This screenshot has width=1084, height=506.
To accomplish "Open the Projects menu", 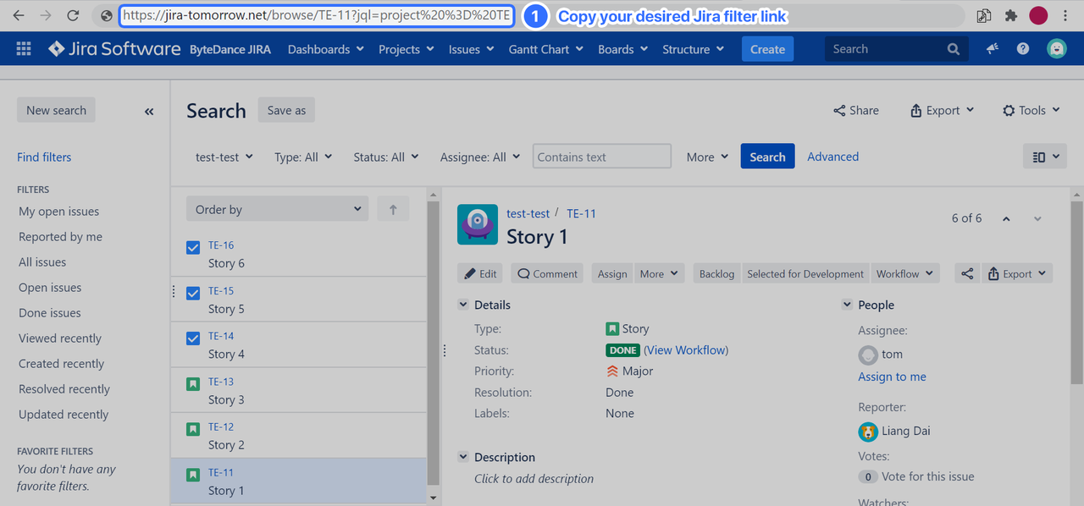I will (406, 49).
